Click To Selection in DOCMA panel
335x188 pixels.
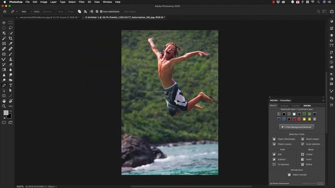coord(281,164)
